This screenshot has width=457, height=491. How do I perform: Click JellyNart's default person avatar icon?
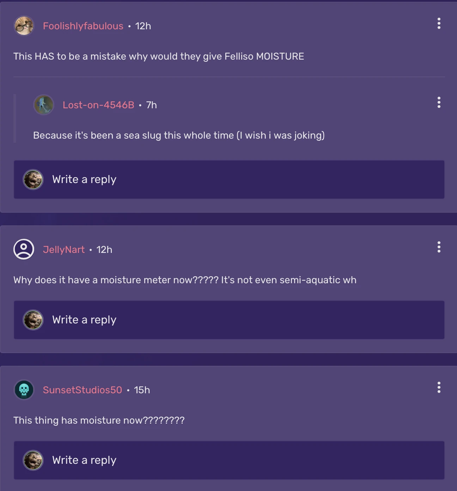(x=23, y=249)
